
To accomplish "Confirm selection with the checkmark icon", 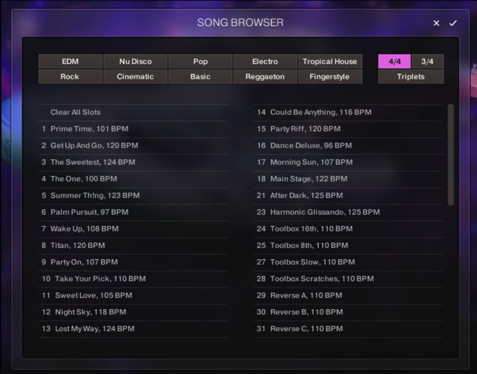I will click(453, 23).
